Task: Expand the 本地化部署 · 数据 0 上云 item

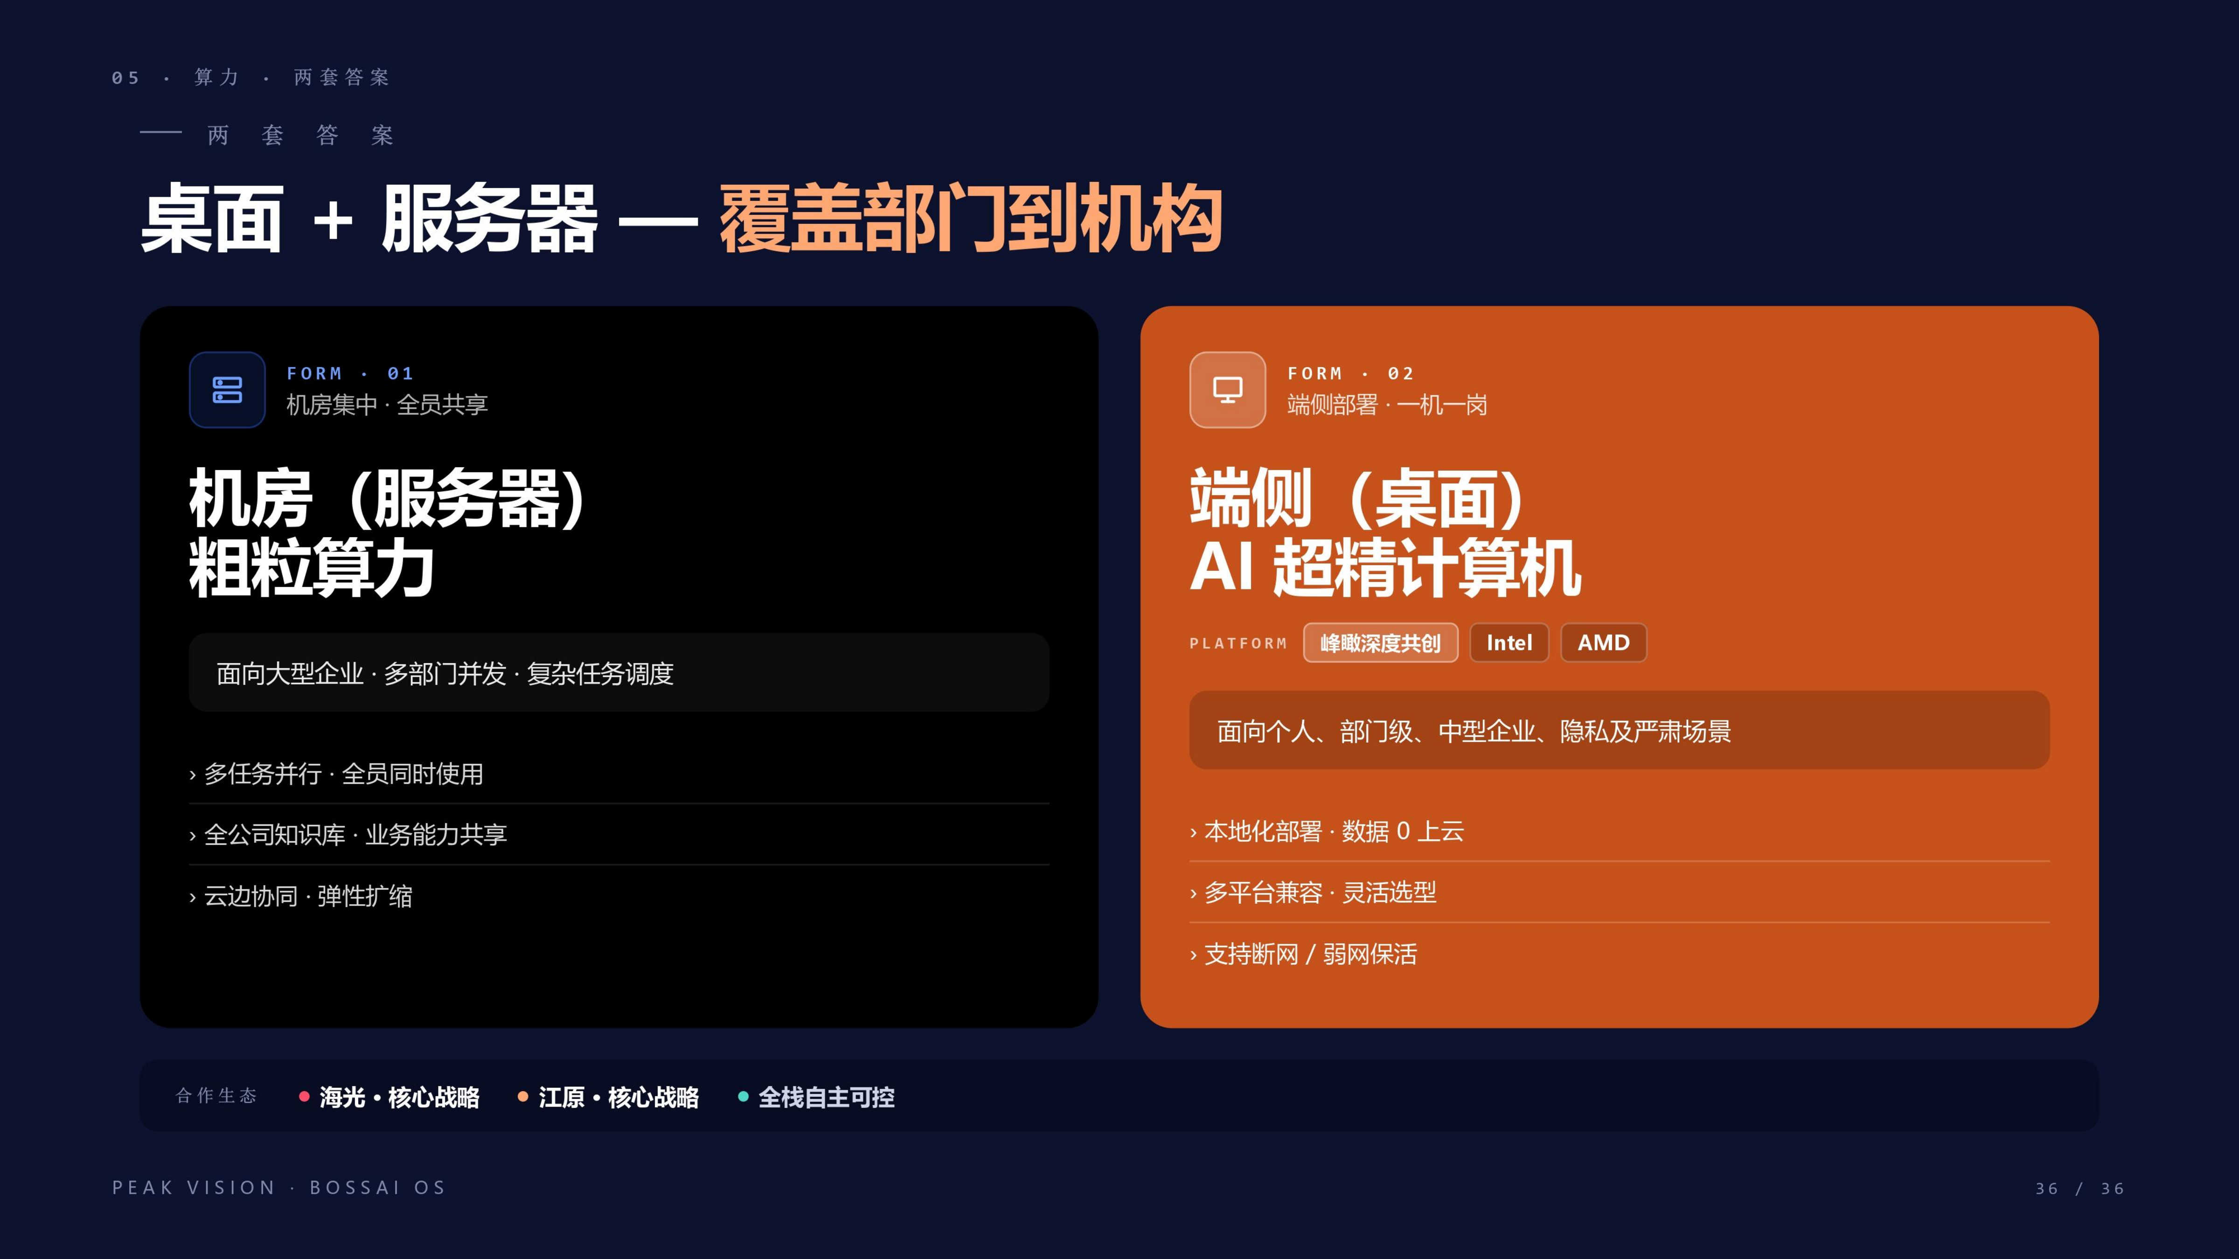Action: pos(1619,831)
